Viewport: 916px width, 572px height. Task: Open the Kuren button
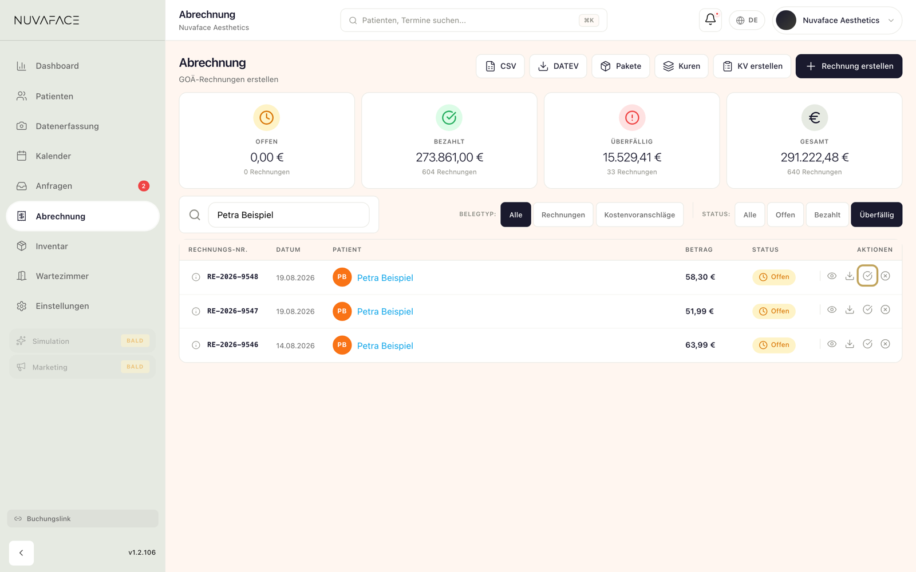pos(681,66)
